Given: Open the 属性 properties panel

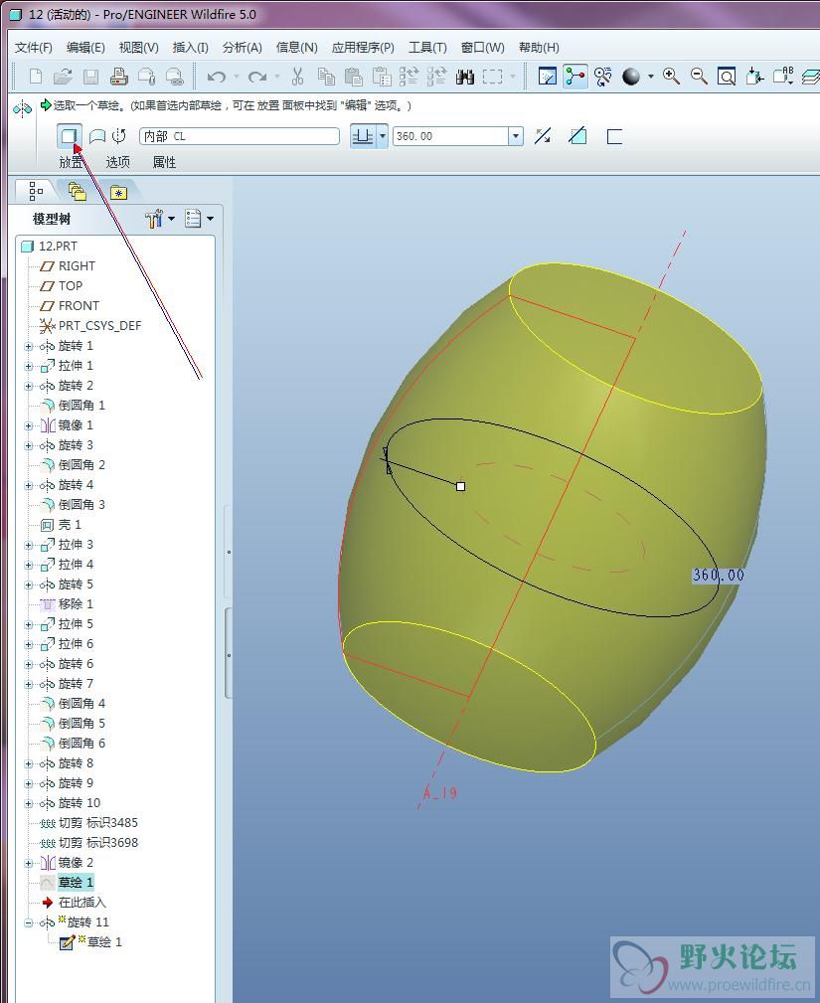Looking at the screenshot, I should (164, 162).
